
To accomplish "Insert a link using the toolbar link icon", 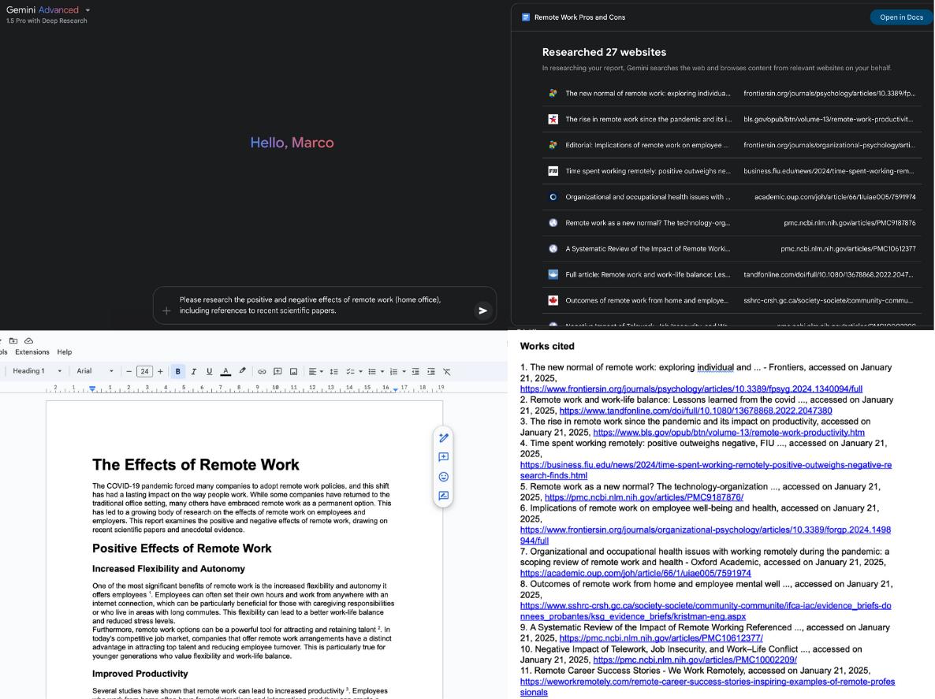I will [262, 371].
